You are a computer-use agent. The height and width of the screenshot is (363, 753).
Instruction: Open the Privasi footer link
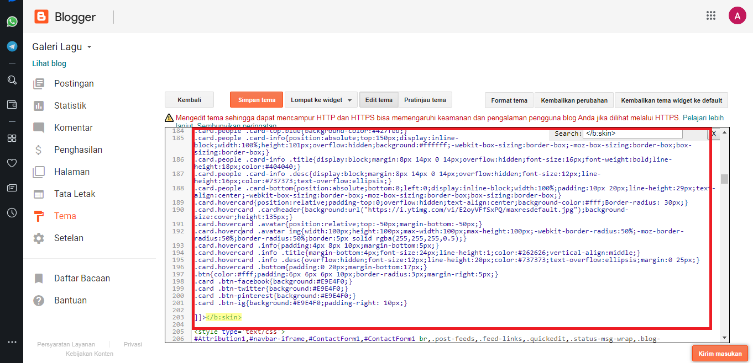click(x=133, y=344)
